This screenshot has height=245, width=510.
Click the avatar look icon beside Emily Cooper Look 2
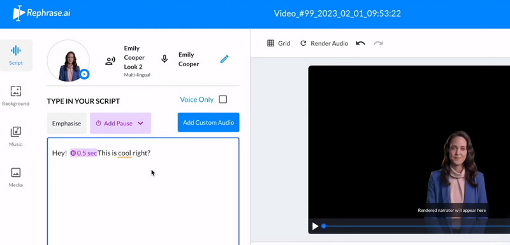point(110,60)
